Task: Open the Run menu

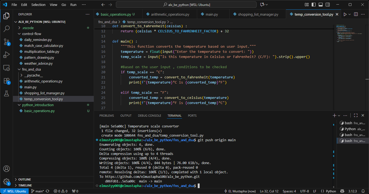Action: [x=73, y=5]
